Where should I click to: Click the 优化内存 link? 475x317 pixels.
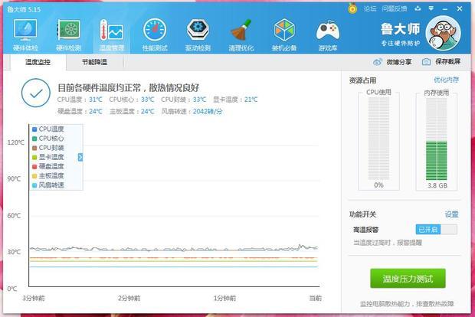point(446,80)
